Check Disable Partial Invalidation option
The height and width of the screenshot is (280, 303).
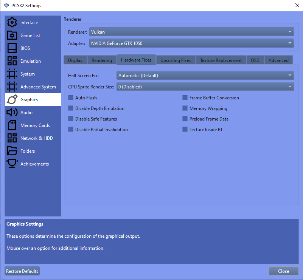[x=71, y=130]
